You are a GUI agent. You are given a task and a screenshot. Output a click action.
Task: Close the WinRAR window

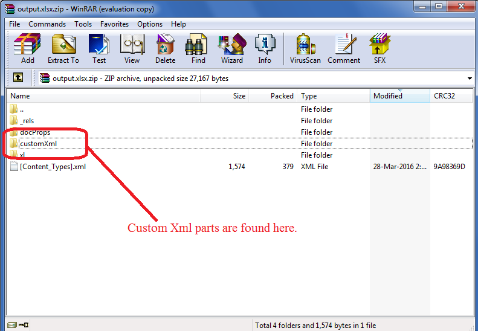click(x=461, y=7)
